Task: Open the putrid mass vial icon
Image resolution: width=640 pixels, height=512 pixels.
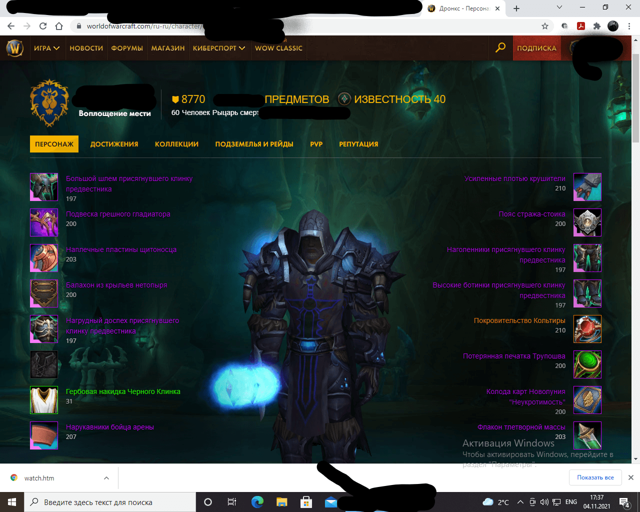Action: pos(587,435)
